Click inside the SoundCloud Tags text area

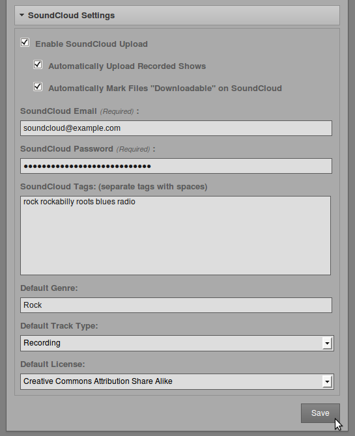175,236
